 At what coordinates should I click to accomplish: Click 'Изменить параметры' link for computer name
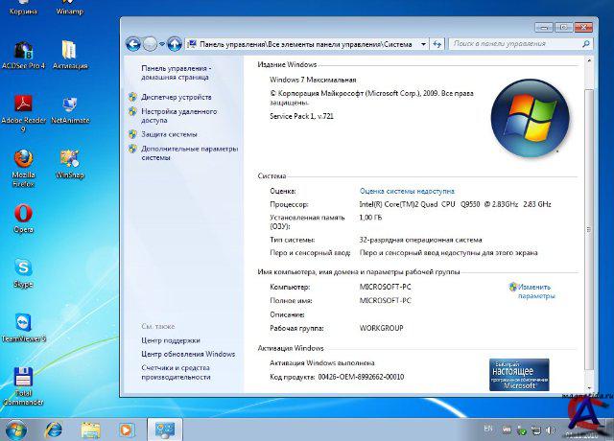click(535, 291)
